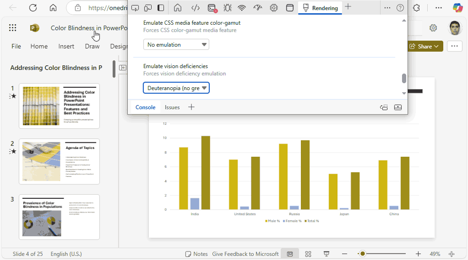
Task: Expand the color-gamut No emulation dropdown
Action: point(176,45)
